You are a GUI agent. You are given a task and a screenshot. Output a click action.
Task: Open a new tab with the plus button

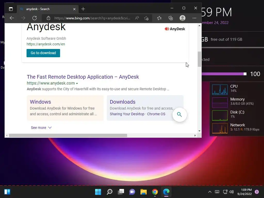pos(83,9)
